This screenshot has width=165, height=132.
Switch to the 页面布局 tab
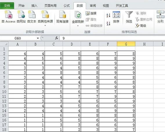[50, 5]
